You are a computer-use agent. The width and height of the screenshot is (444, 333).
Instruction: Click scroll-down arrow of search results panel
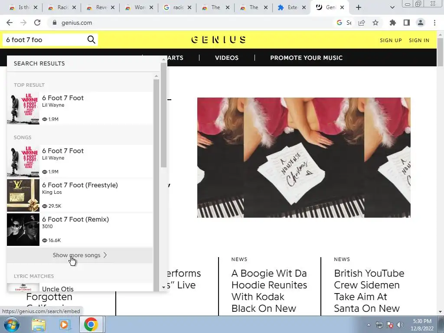[x=163, y=287]
